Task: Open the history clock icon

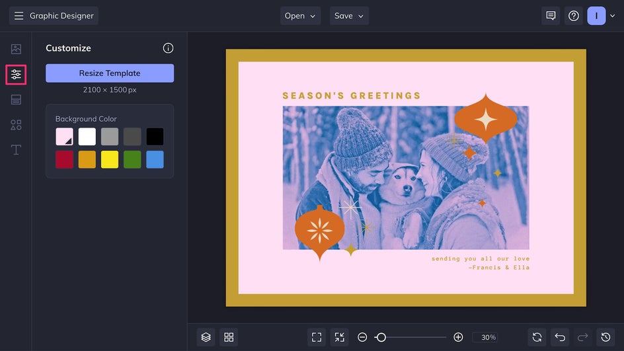Action: [605, 338]
